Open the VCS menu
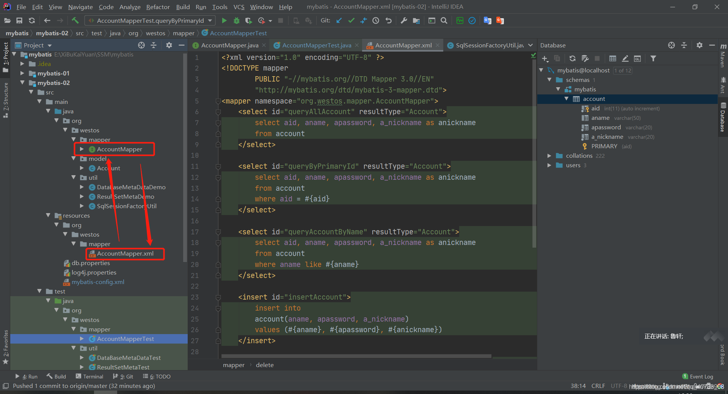The height and width of the screenshot is (394, 728). click(x=239, y=7)
